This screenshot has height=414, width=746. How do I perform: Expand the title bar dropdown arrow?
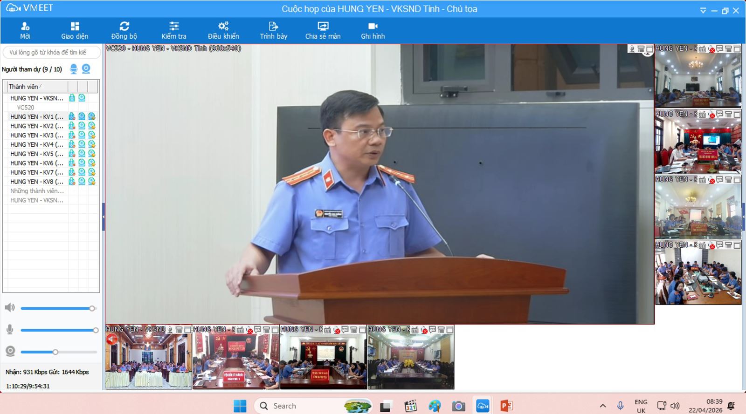(703, 10)
